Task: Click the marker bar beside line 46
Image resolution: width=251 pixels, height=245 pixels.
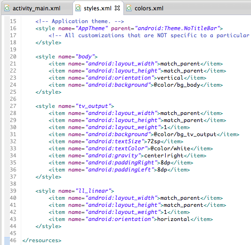Action: coord(7,241)
